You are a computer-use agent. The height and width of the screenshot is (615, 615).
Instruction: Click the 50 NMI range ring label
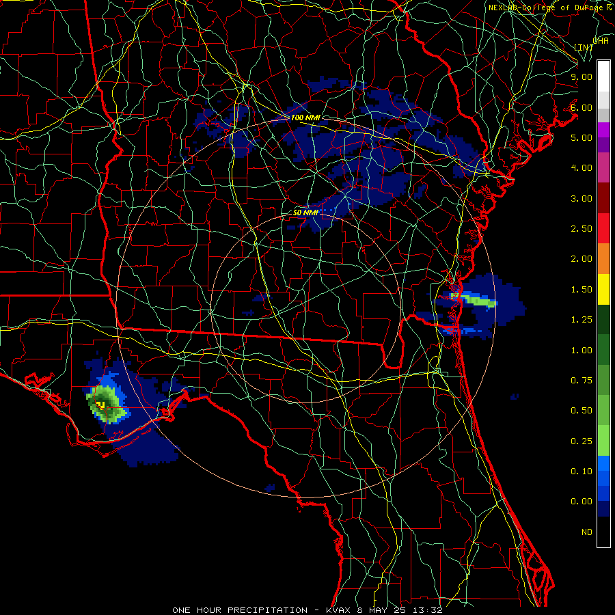(305, 213)
